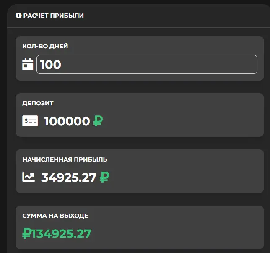Click the deposit check icon

click(x=30, y=121)
